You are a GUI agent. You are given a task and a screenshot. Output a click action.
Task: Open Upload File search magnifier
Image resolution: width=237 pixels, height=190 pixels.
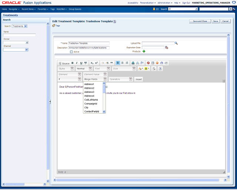click(176, 43)
